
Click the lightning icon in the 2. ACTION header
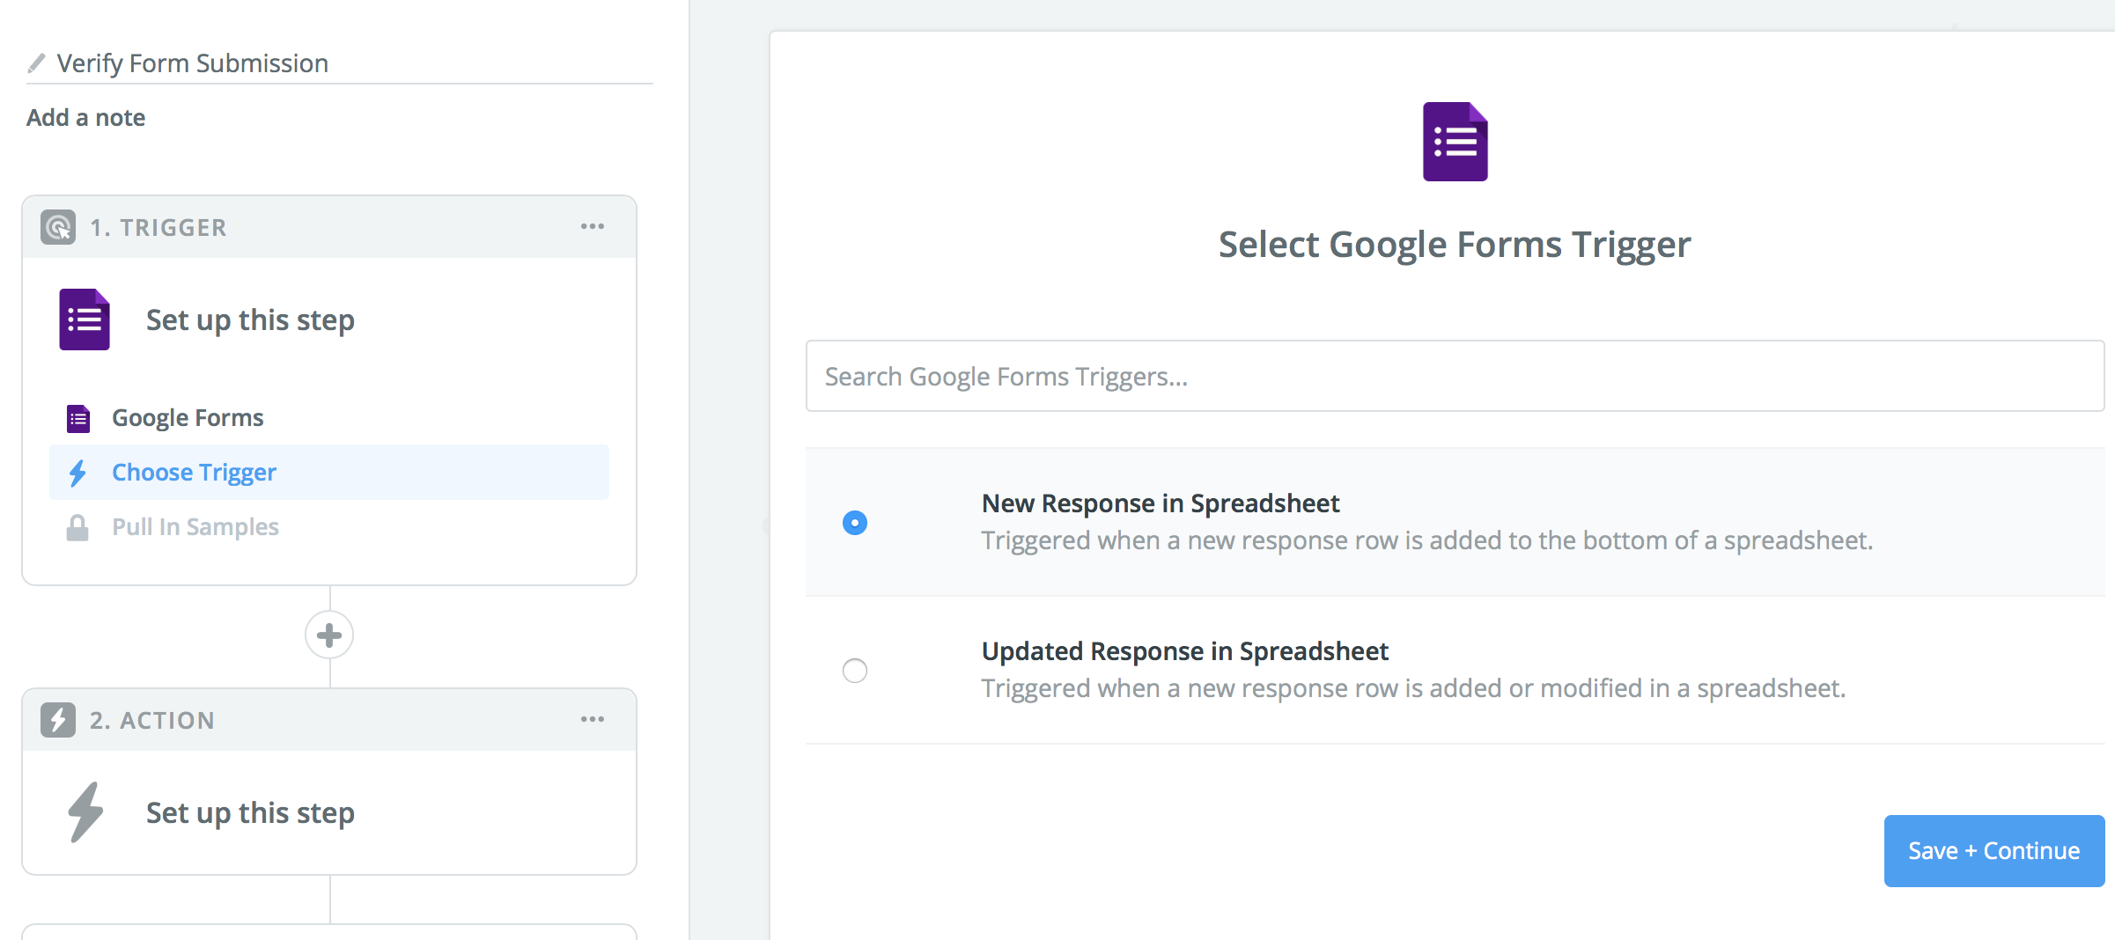(x=58, y=720)
